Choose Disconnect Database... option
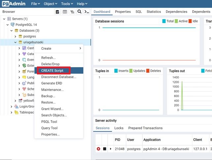The height and width of the screenshot is (160, 212). click(x=59, y=77)
